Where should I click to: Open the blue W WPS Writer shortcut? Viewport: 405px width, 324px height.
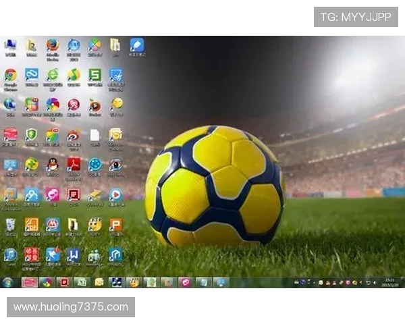(x=74, y=254)
